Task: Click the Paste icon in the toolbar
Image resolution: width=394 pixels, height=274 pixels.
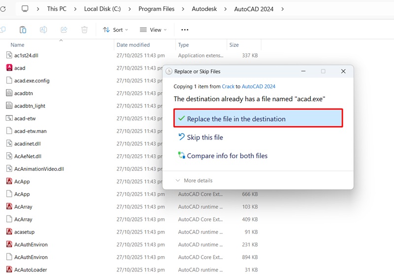Action: point(23,30)
